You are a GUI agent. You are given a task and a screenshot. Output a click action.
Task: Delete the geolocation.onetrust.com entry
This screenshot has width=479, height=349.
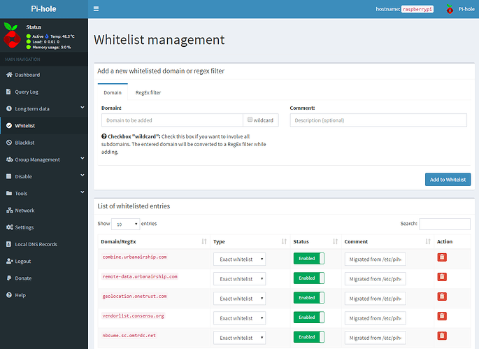(441, 297)
